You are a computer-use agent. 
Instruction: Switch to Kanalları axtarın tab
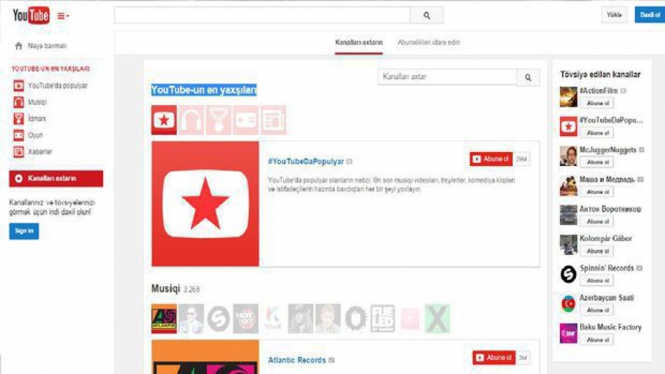click(x=359, y=43)
